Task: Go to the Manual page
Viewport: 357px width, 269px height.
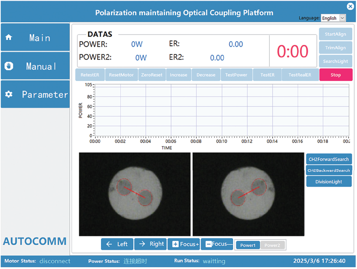Action: [35, 66]
